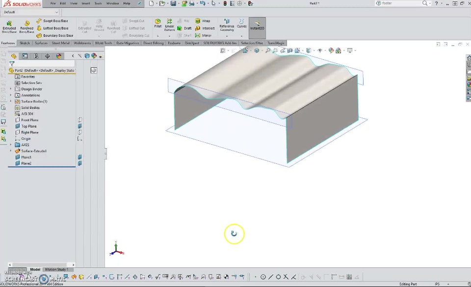Image resolution: width=471 pixels, height=287 pixels.
Task: Select Part2 root tree item
Action: coord(42,70)
